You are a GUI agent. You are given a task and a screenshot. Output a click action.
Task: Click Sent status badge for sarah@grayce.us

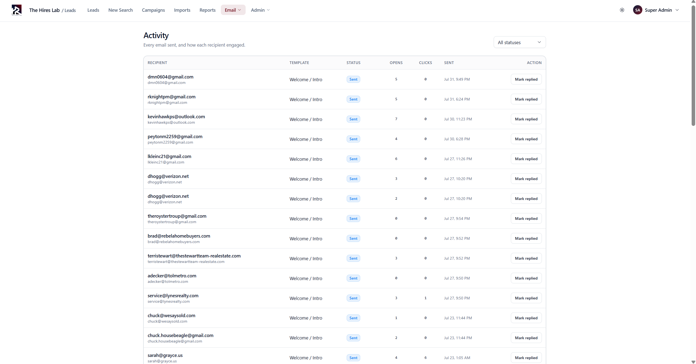click(x=353, y=358)
